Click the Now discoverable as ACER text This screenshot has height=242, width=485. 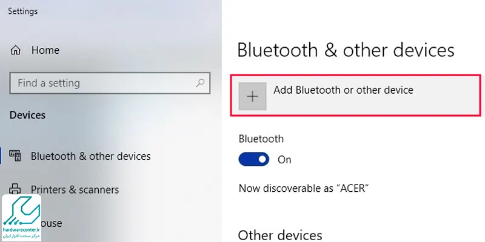304,188
